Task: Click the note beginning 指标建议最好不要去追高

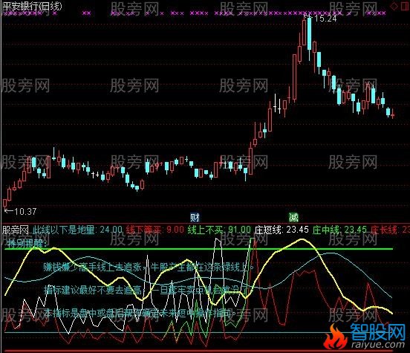Action: point(146,290)
